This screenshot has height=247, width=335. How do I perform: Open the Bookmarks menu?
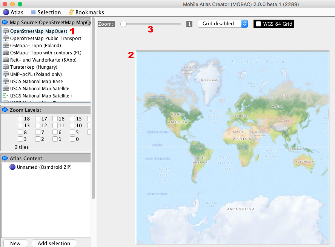[86, 12]
